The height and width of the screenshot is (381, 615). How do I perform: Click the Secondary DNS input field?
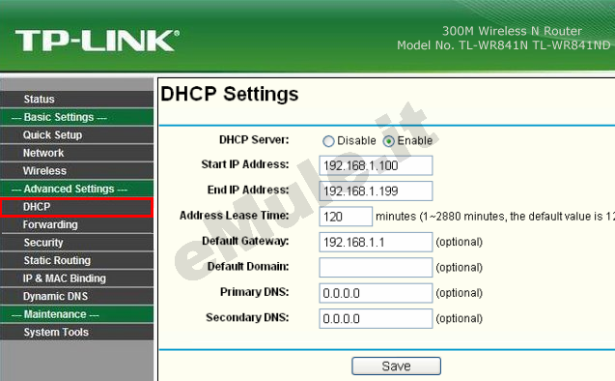[x=376, y=318]
